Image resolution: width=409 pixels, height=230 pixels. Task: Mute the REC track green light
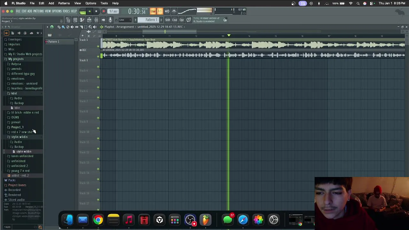click(98, 57)
